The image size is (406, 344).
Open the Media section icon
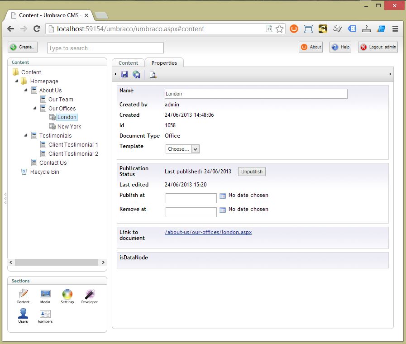45,296
